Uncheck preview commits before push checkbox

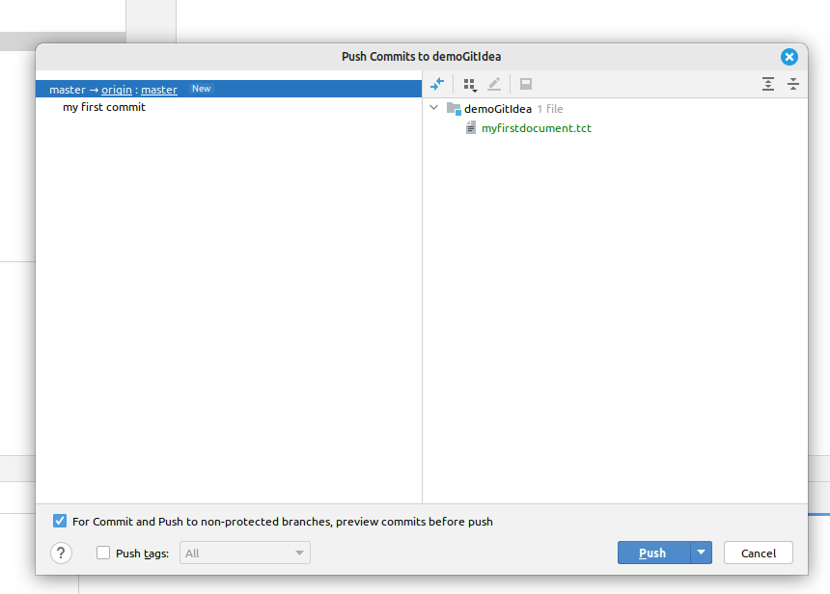tap(60, 521)
